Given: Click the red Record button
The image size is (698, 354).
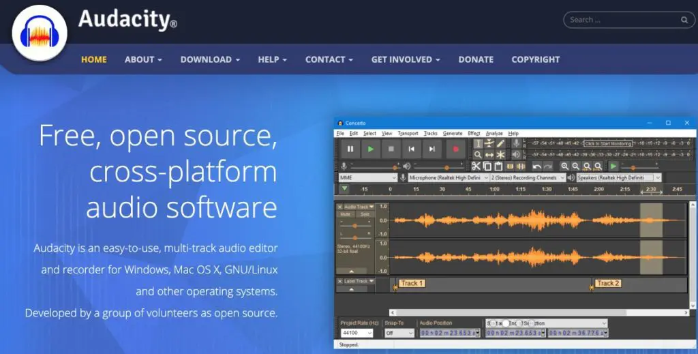Looking at the screenshot, I should 455,149.
